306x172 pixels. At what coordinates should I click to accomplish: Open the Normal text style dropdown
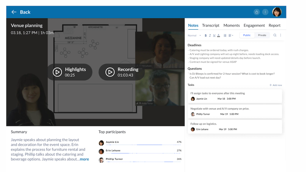pyautogui.click(x=194, y=36)
